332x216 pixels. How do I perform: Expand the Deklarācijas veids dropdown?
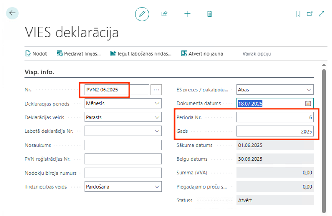(x=157, y=117)
